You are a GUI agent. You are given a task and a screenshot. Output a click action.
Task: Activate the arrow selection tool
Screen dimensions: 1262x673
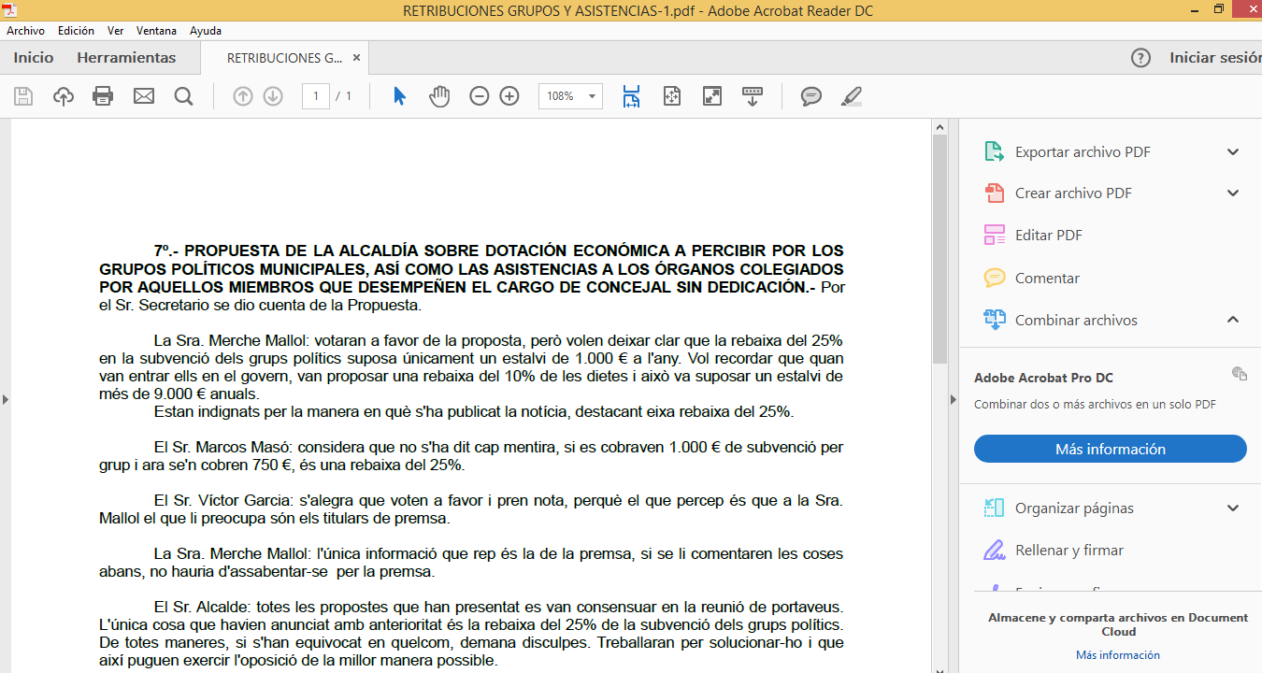(x=399, y=96)
